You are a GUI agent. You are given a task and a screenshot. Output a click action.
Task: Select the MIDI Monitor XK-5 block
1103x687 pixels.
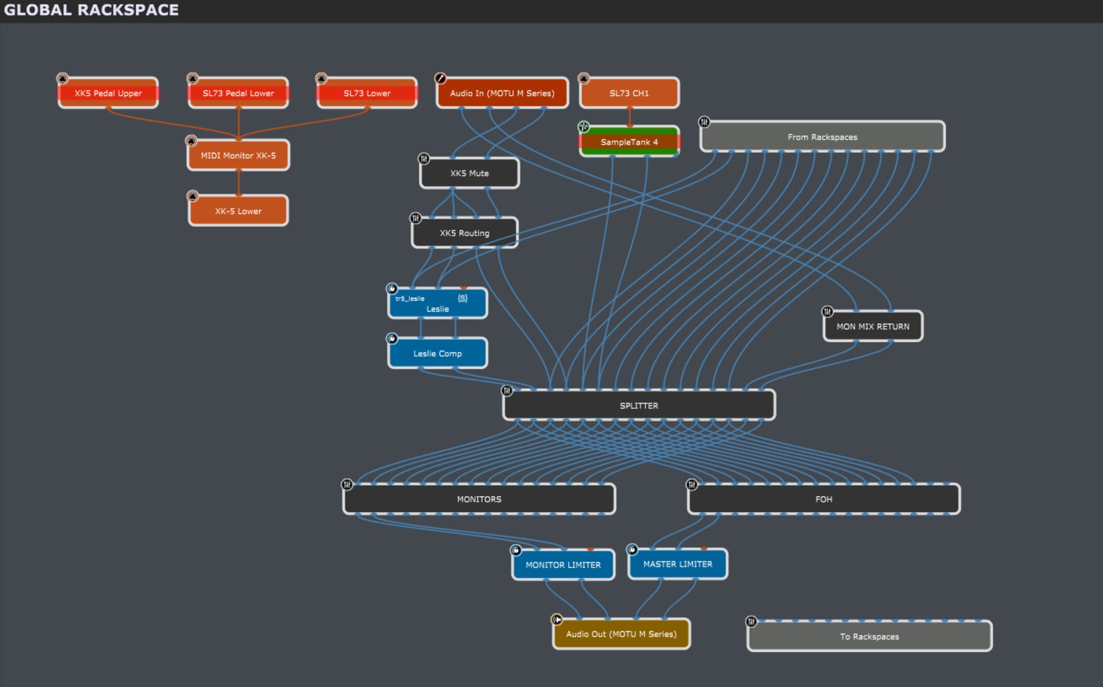tap(238, 156)
